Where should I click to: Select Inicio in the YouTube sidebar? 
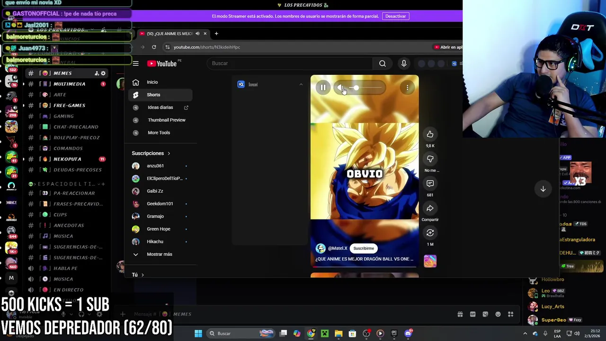point(160,82)
